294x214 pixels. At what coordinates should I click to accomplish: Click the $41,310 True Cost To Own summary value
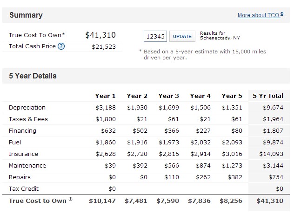[100, 35]
